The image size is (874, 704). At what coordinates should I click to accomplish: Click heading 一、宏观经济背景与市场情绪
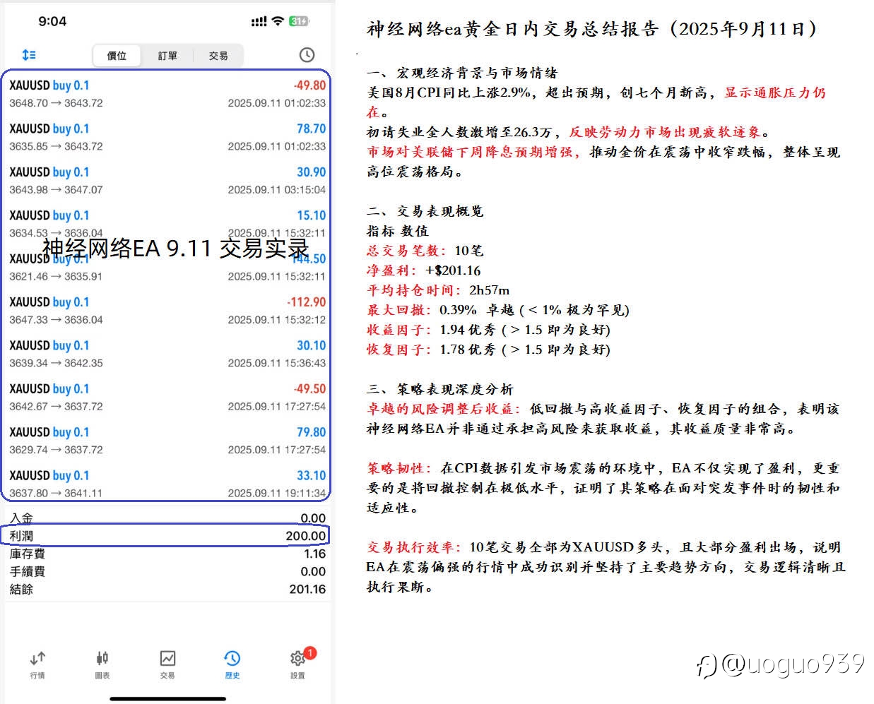point(462,73)
